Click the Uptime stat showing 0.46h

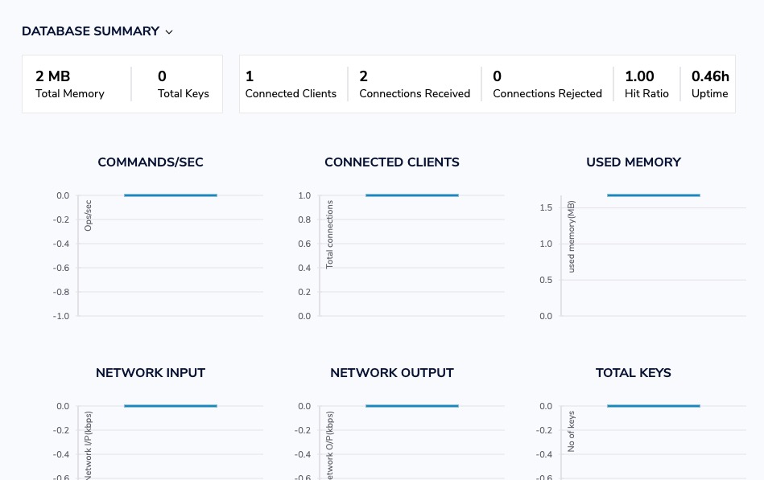pyautogui.click(x=709, y=84)
